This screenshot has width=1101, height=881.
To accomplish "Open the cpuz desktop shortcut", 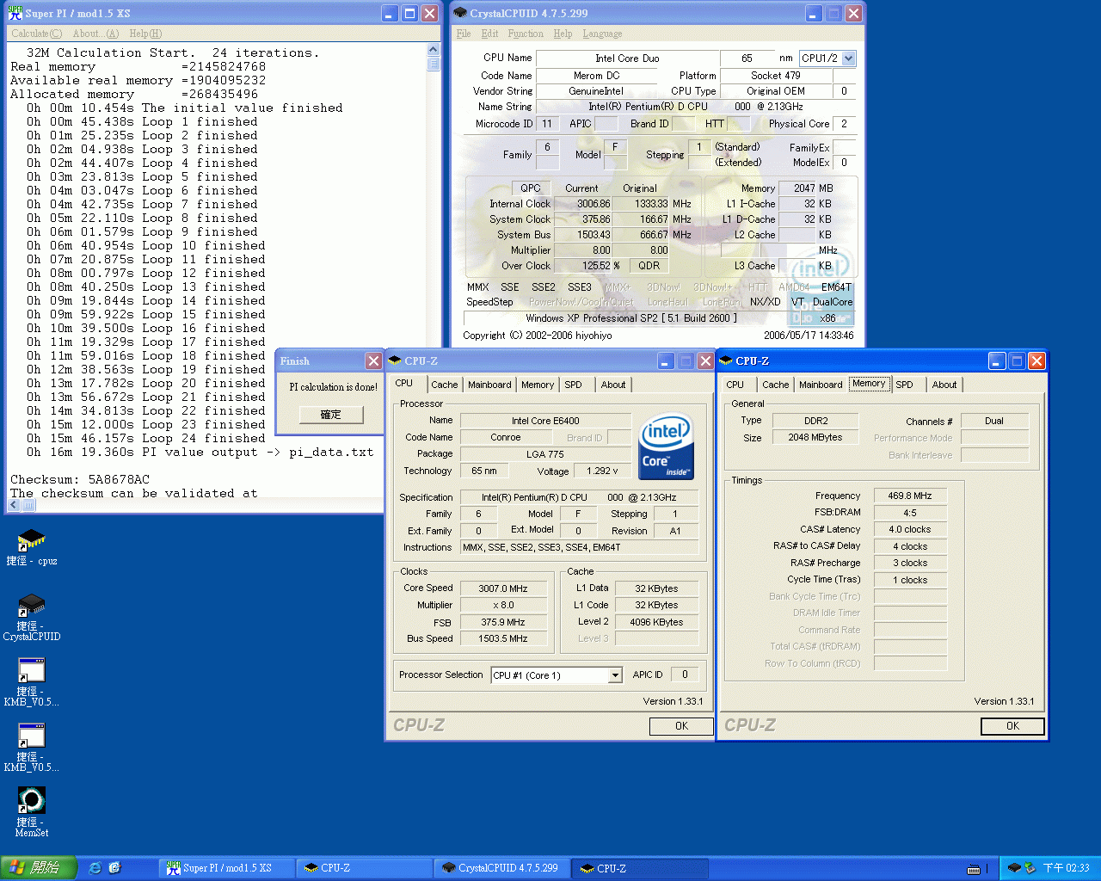I will tap(32, 547).
